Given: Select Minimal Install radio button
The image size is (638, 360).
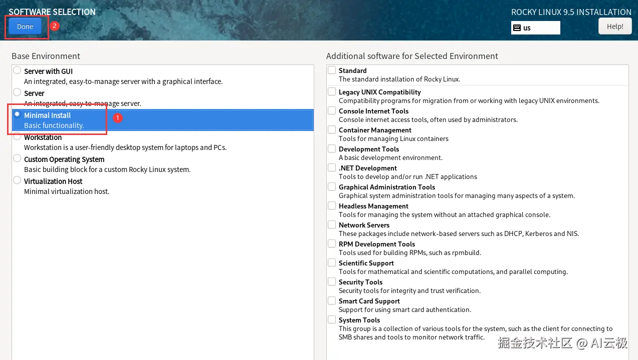Looking at the screenshot, I should [x=18, y=114].
